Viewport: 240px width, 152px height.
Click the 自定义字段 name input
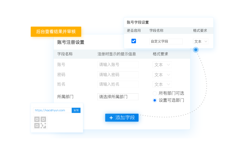166,42
